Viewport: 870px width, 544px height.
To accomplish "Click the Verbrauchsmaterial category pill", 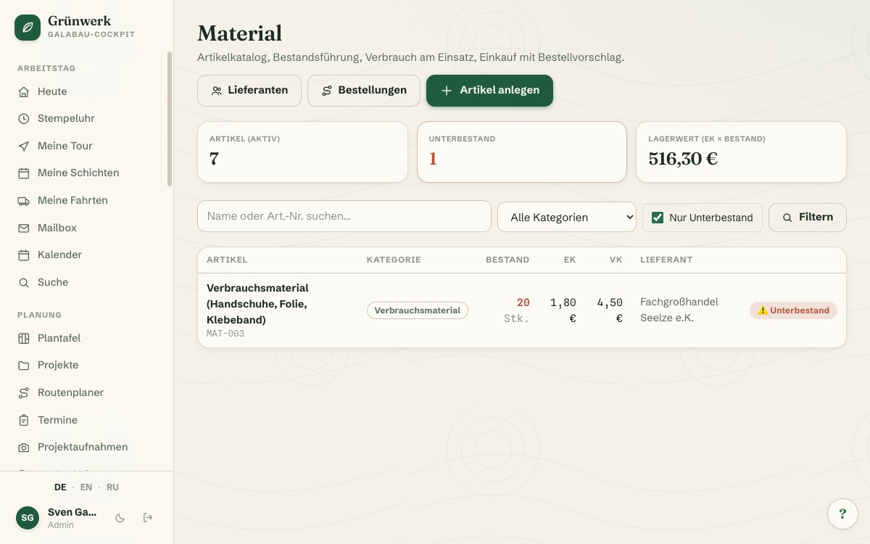I will click(x=418, y=310).
